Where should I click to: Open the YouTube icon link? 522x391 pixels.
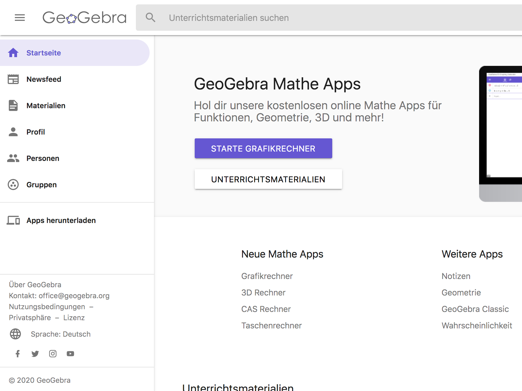[x=70, y=354]
